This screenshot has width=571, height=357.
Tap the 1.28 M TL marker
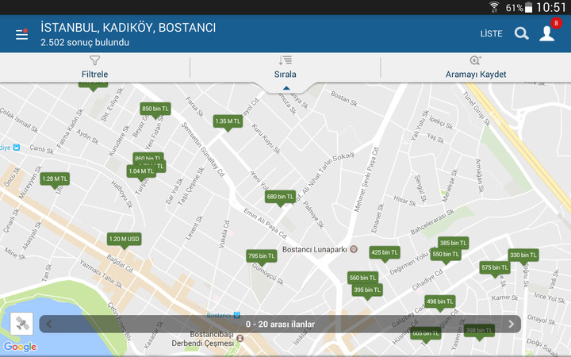(56, 179)
